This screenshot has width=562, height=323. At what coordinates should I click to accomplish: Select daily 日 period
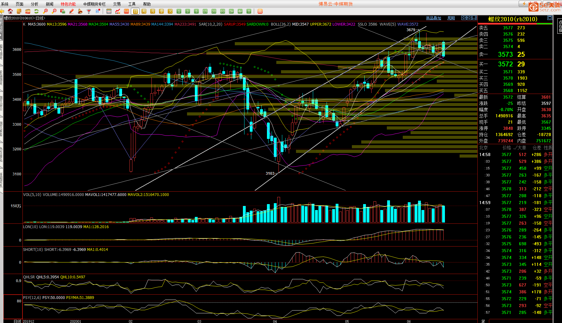[x=135, y=11]
